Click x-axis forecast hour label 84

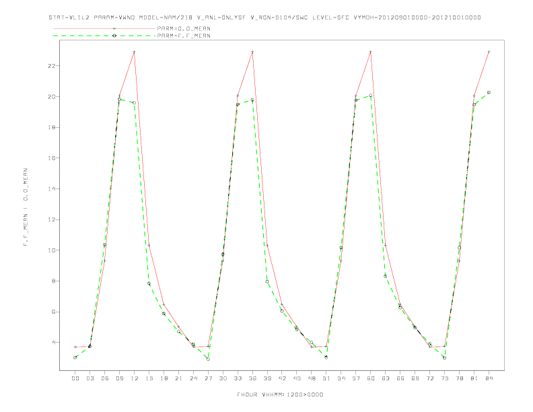[x=489, y=378]
